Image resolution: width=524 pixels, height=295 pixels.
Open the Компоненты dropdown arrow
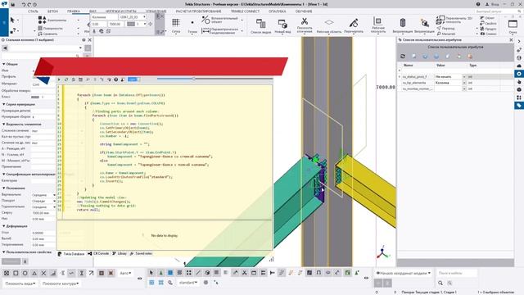(x=79, y=20)
